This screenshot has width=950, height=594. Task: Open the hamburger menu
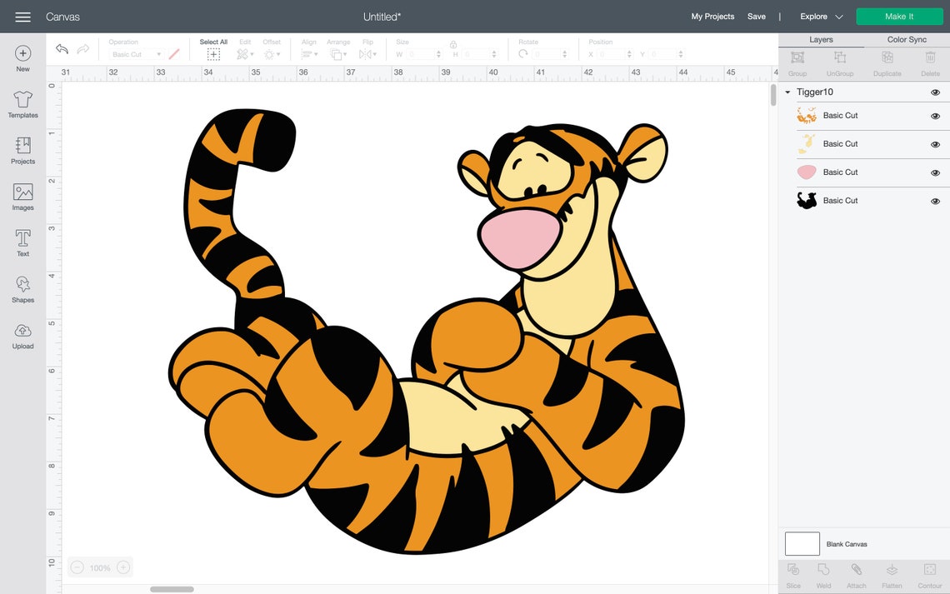click(22, 16)
